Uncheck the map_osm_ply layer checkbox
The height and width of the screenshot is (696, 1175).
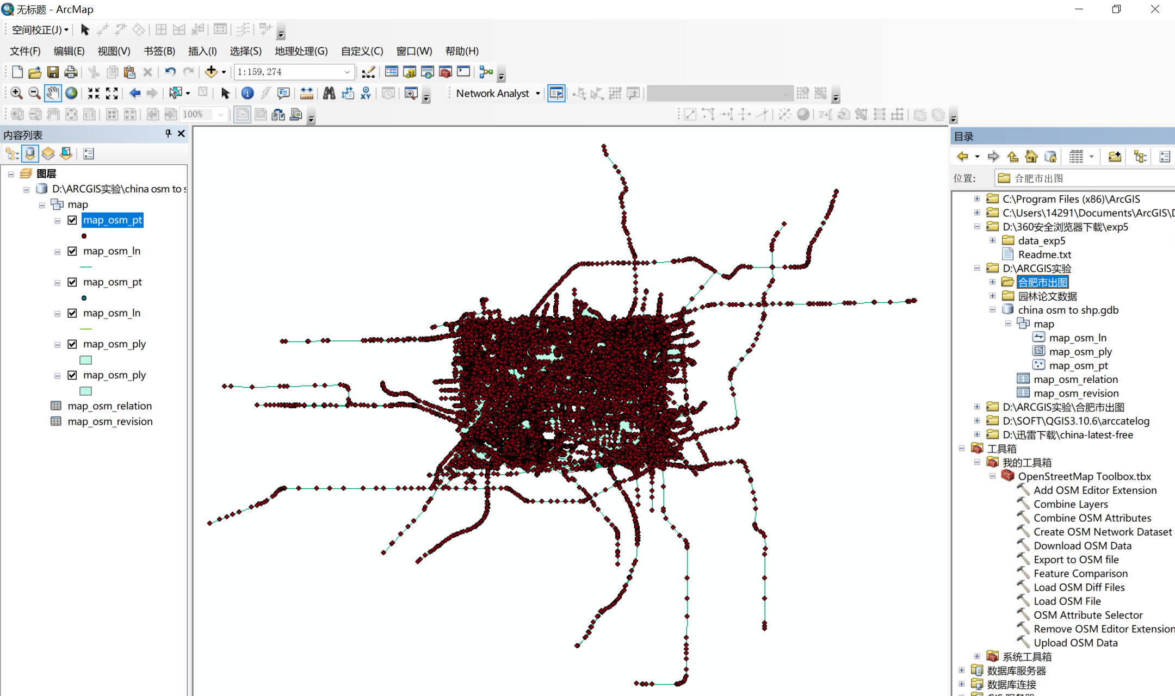(x=72, y=344)
